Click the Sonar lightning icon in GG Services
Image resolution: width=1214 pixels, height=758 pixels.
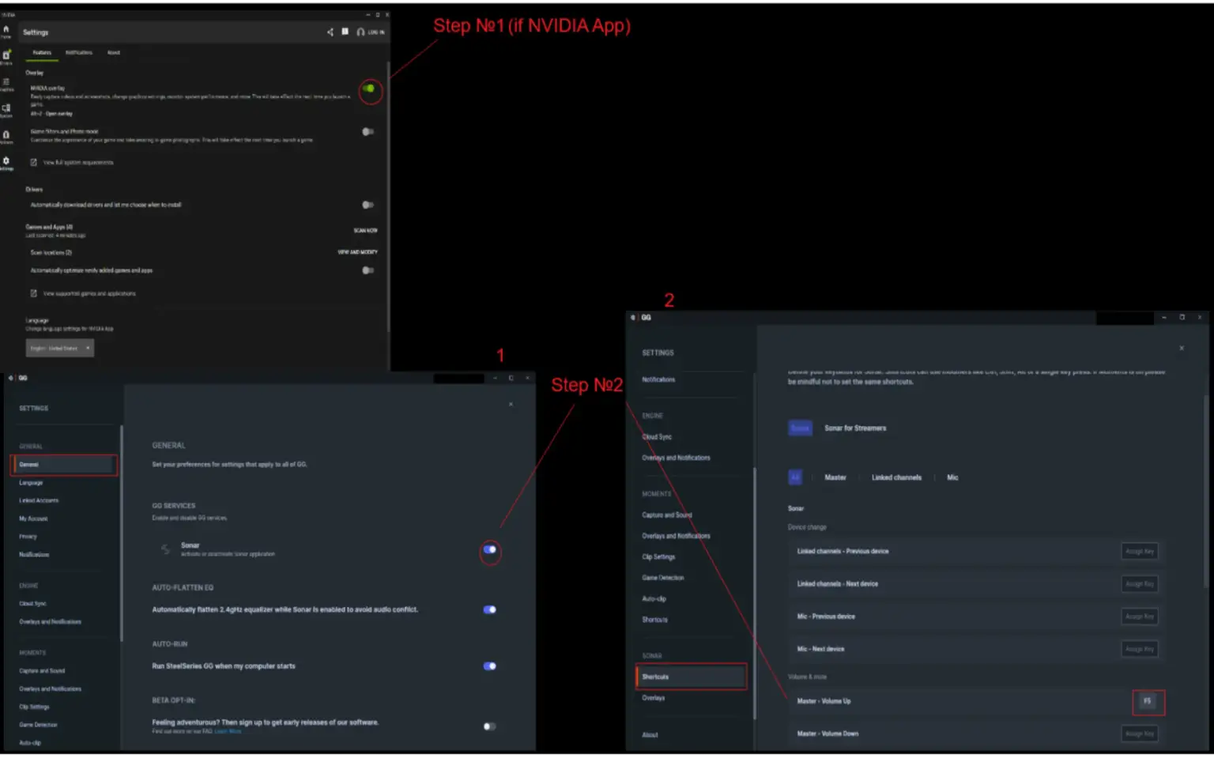click(x=166, y=549)
